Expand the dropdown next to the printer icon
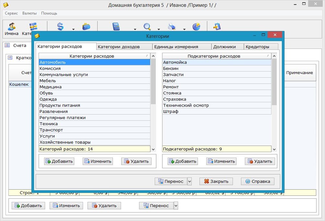325x221 pixels. tap(184, 29)
